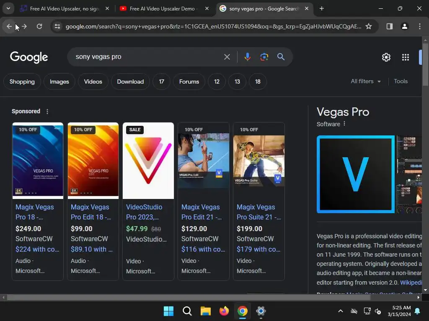Open new browser tab
This screenshot has width=429, height=321.
click(322, 8)
